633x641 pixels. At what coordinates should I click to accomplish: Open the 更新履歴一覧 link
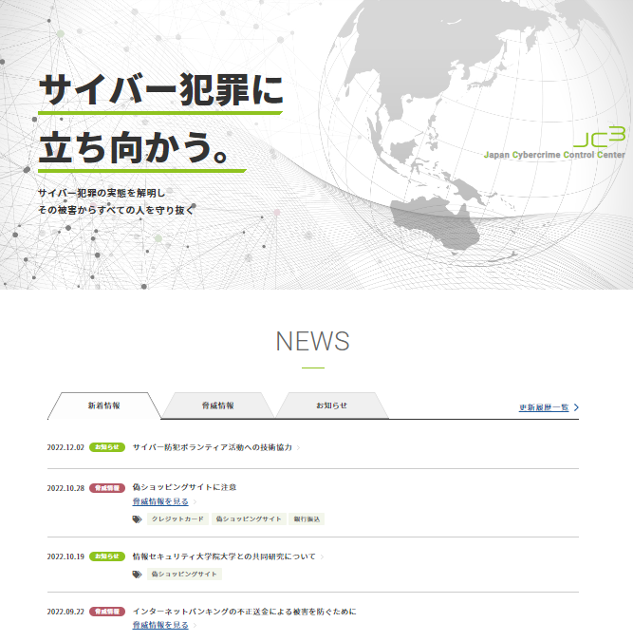pyautogui.click(x=544, y=407)
